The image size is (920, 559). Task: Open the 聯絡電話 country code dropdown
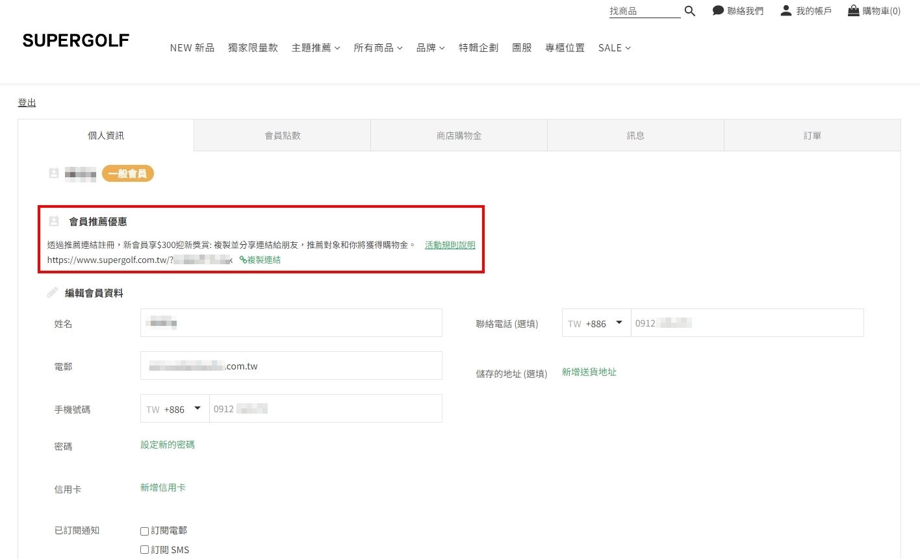(x=596, y=323)
